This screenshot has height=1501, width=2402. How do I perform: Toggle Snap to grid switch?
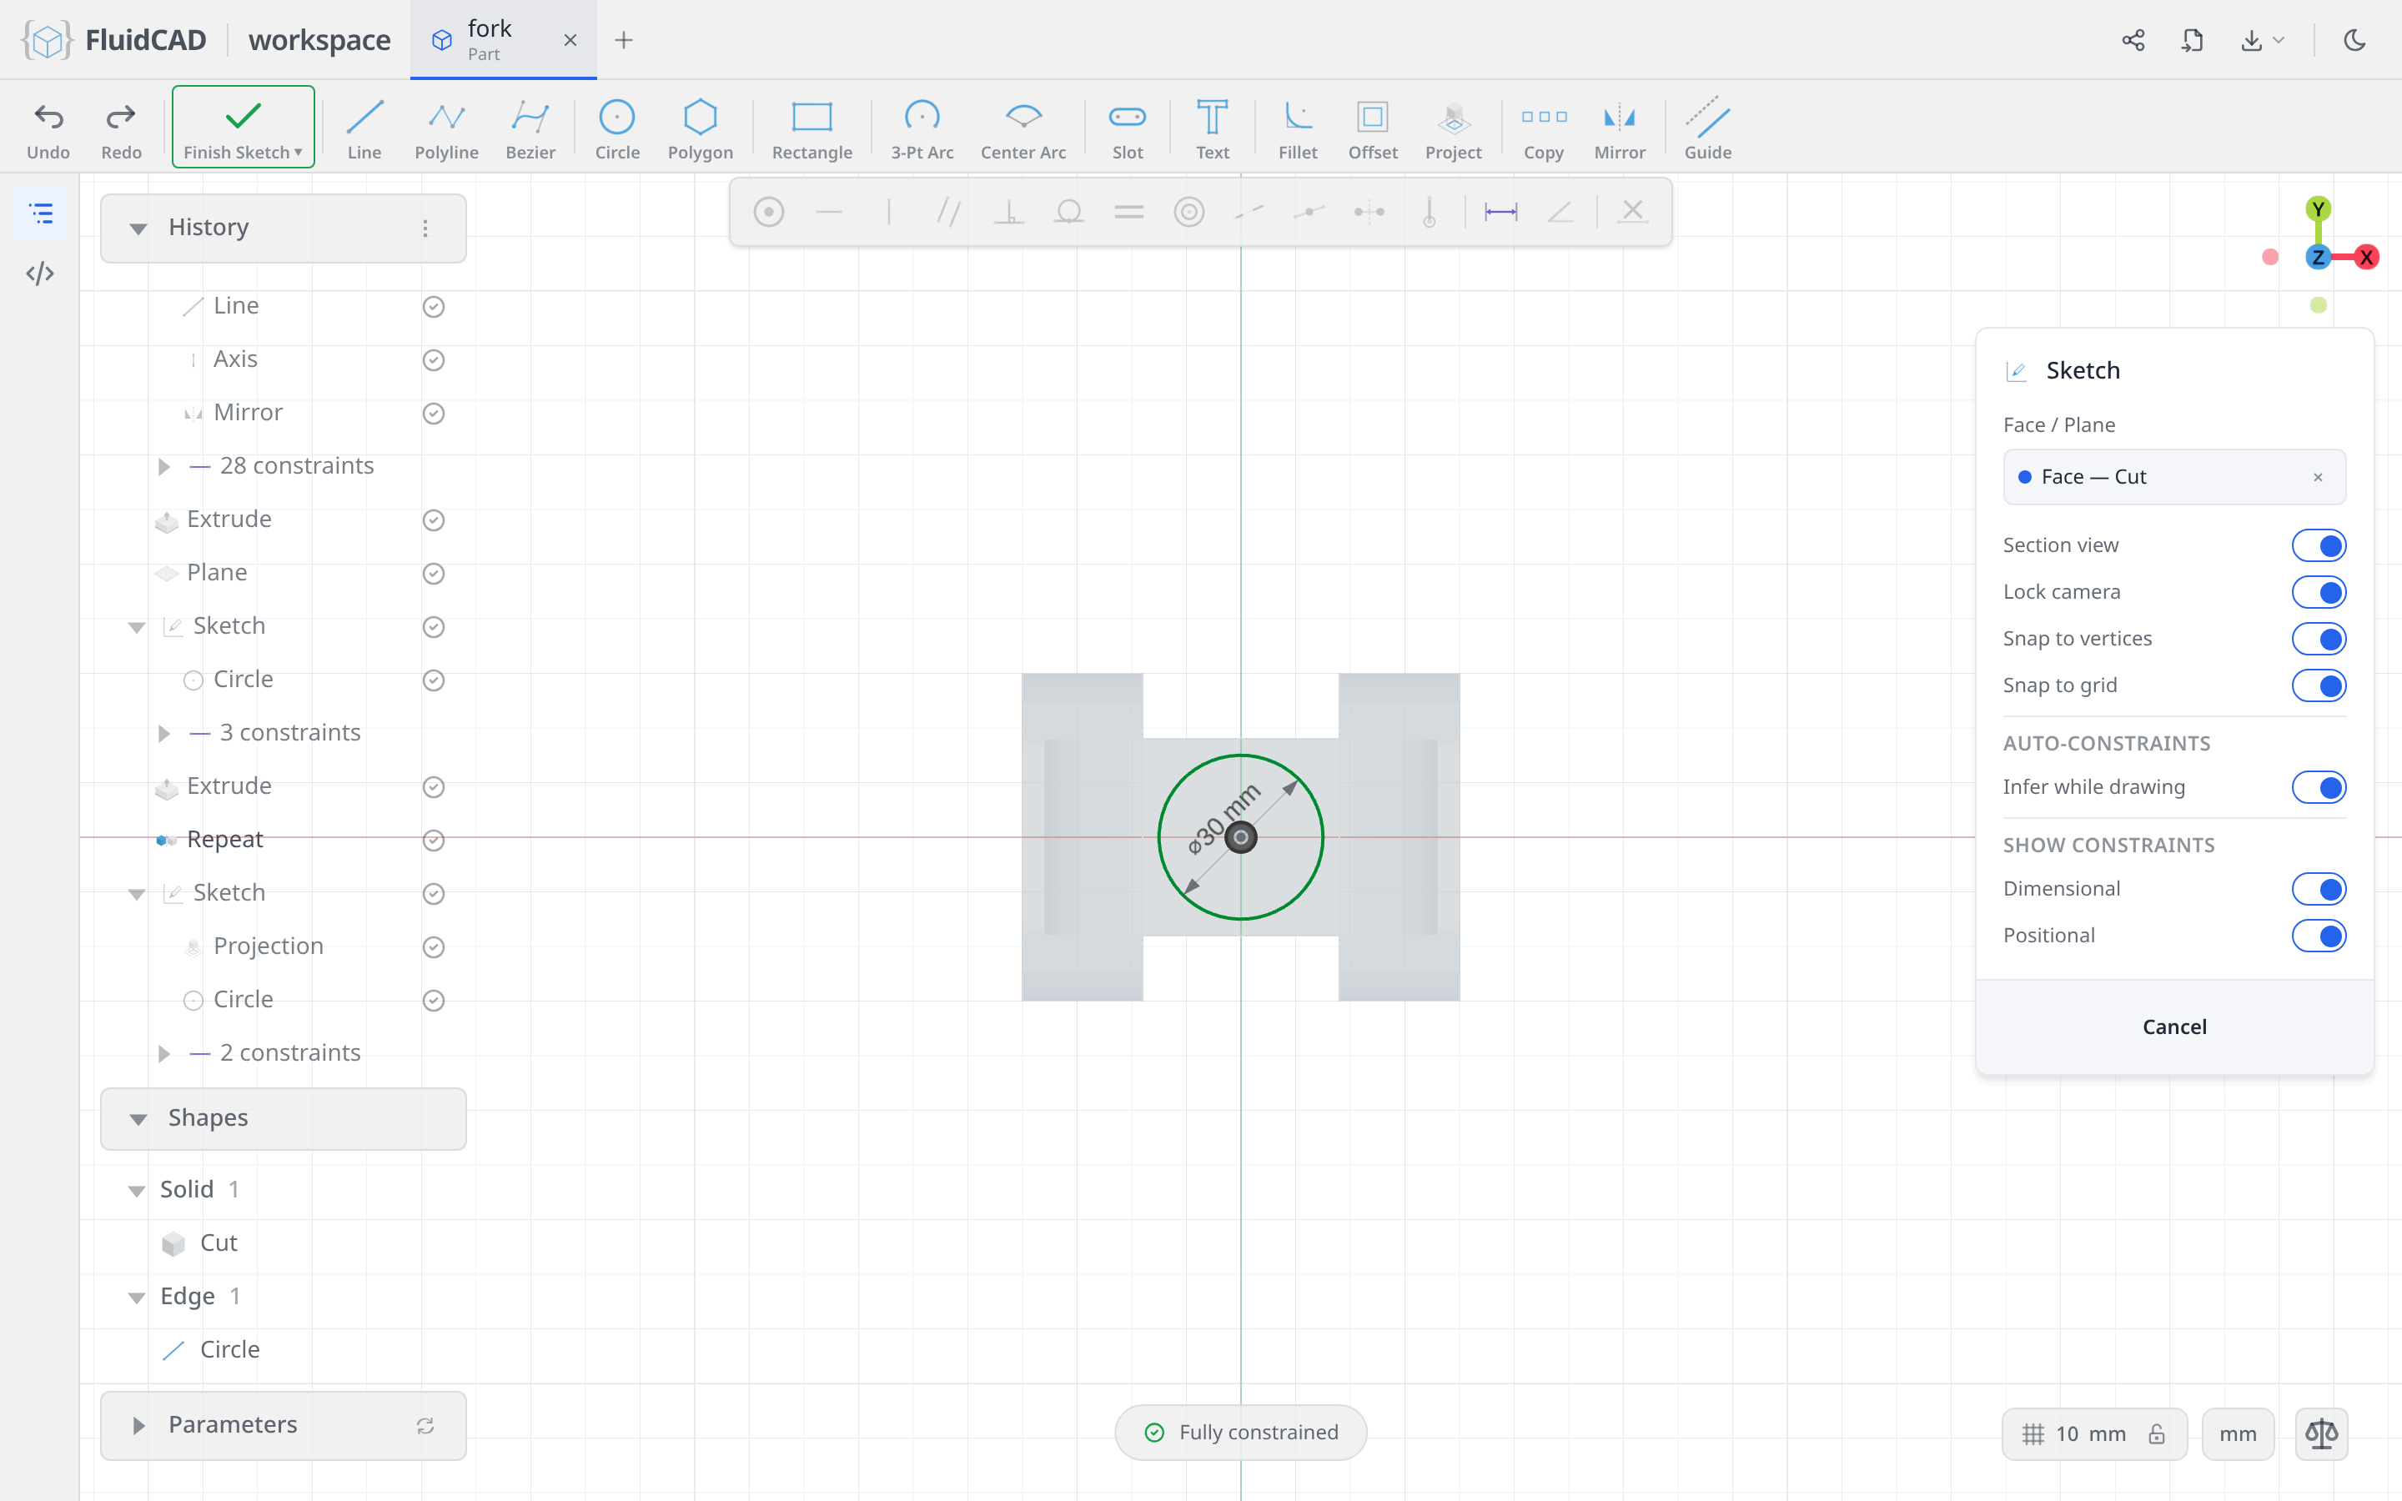(x=2318, y=685)
